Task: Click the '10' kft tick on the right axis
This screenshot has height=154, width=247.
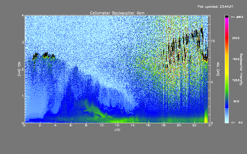Action: coord(213,41)
